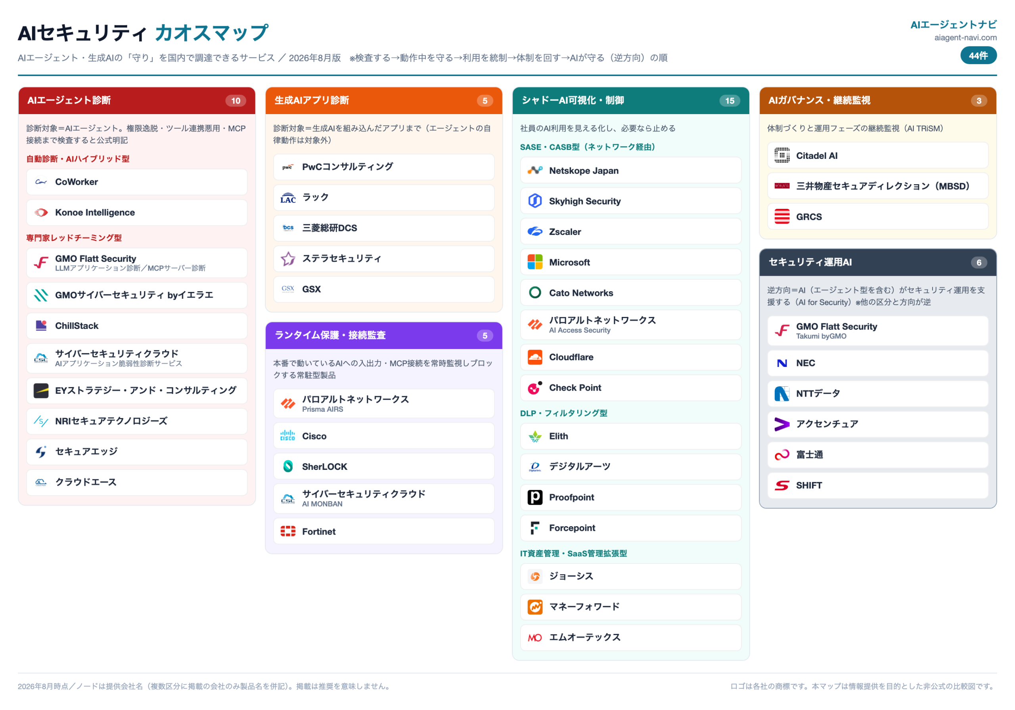Click the エムオーテックス card text
This screenshot has width=1015, height=710.
click(x=585, y=637)
